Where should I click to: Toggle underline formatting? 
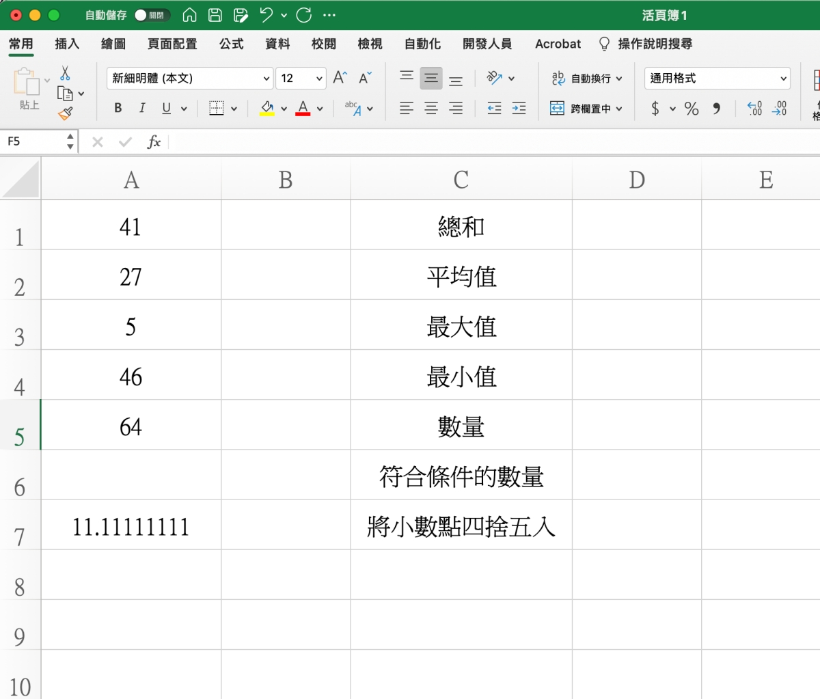(x=166, y=108)
